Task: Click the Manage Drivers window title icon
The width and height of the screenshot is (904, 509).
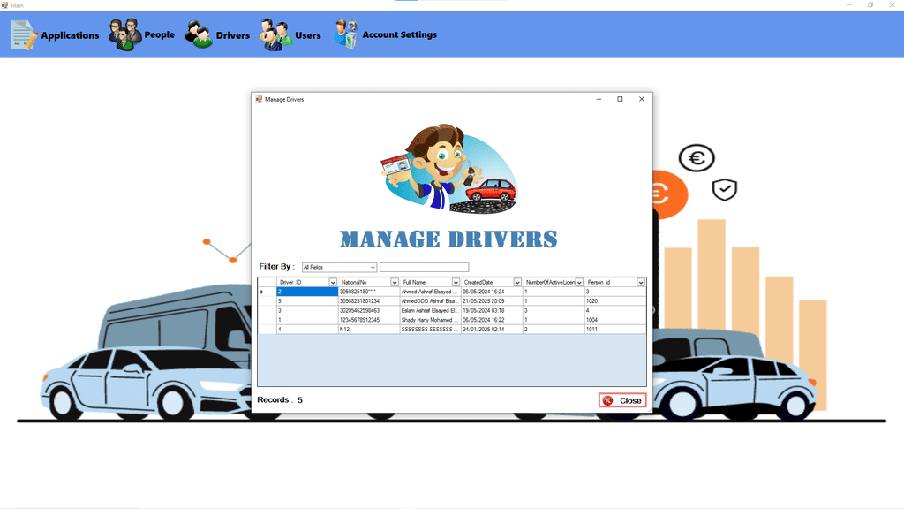Action: pyautogui.click(x=259, y=99)
